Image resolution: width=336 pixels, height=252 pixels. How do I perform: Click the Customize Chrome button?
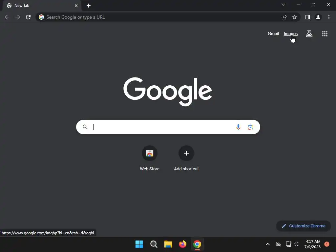coord(304,226)
